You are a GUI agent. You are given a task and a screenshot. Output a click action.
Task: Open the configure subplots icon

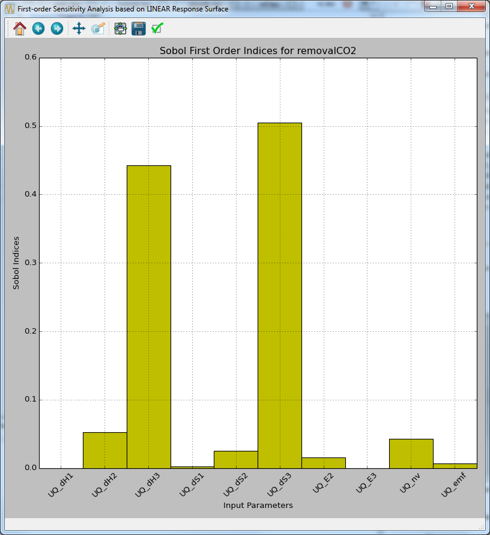click(x=119, y=28)
